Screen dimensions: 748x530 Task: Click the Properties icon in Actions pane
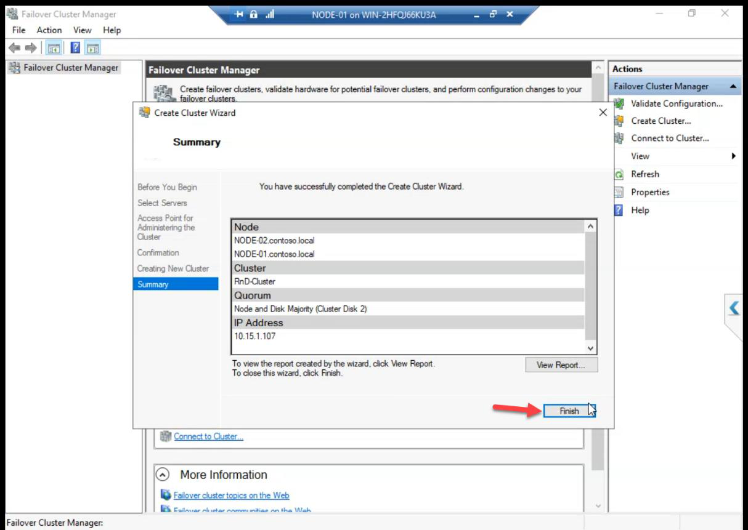[619, 192]
